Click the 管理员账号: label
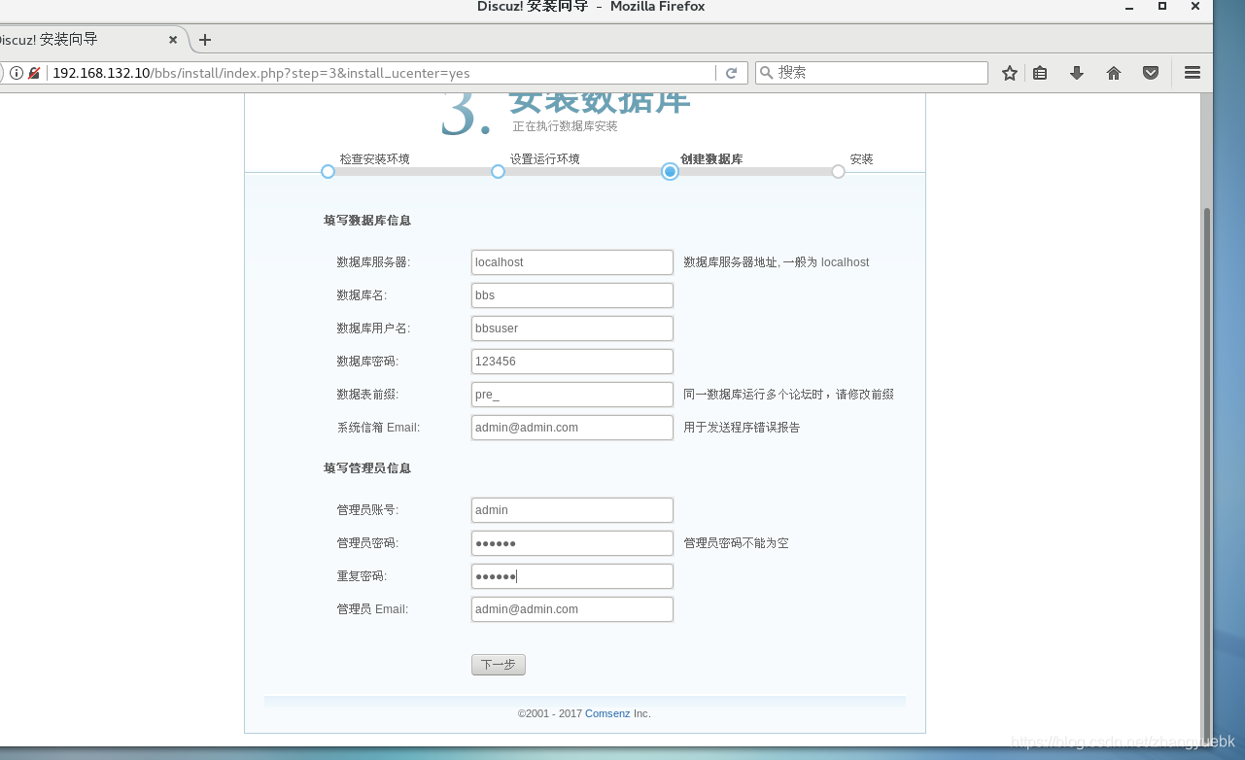This screenshot has width=1245, height=760. point(367,510)
